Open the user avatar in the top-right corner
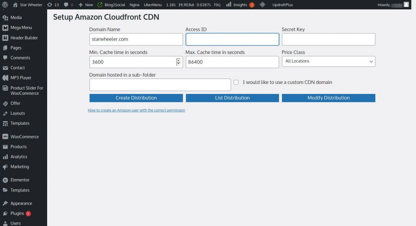This screenshot has width=416, height=226. tap(406, 4)
